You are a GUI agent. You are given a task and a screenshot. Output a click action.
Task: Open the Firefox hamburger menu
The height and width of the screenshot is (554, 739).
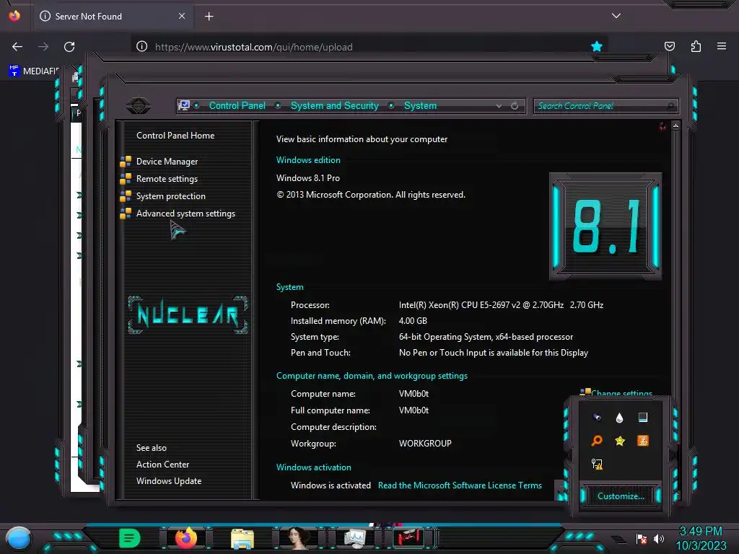tap(722, 46)
